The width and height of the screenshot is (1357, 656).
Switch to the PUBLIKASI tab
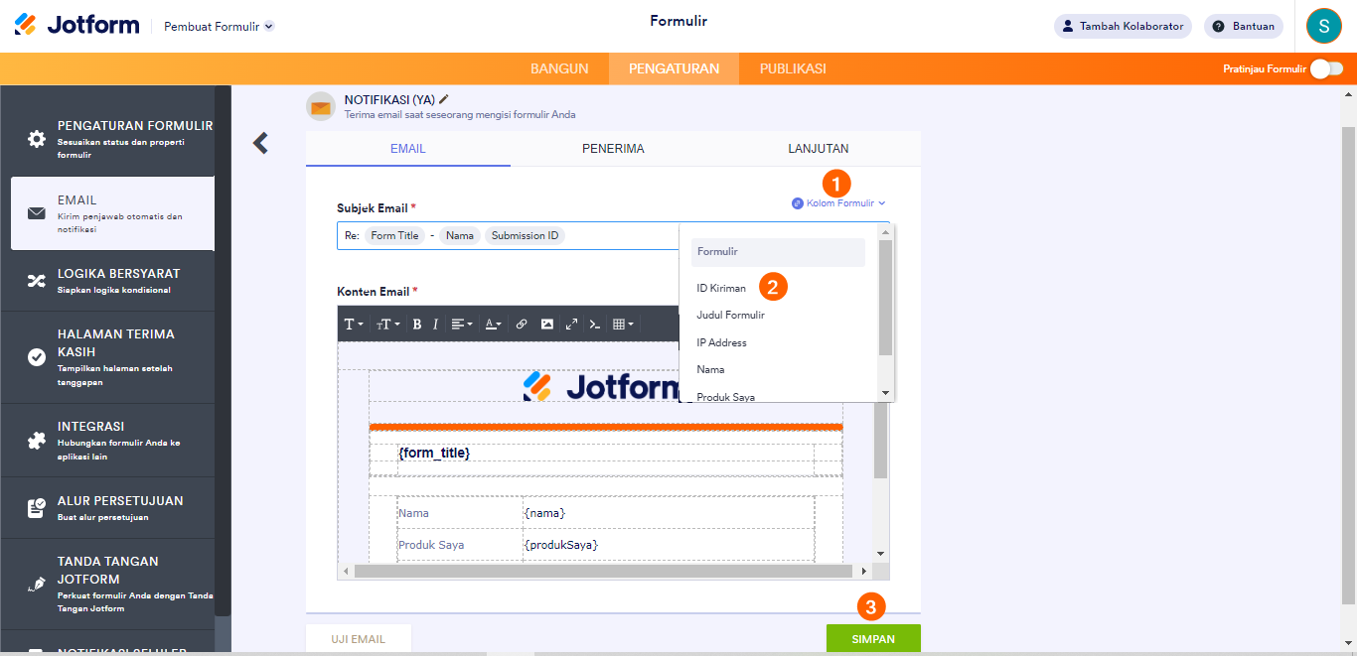(793, 68)
